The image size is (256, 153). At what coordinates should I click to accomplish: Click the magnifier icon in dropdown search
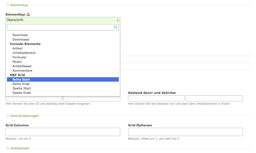(x=115, y=27)
